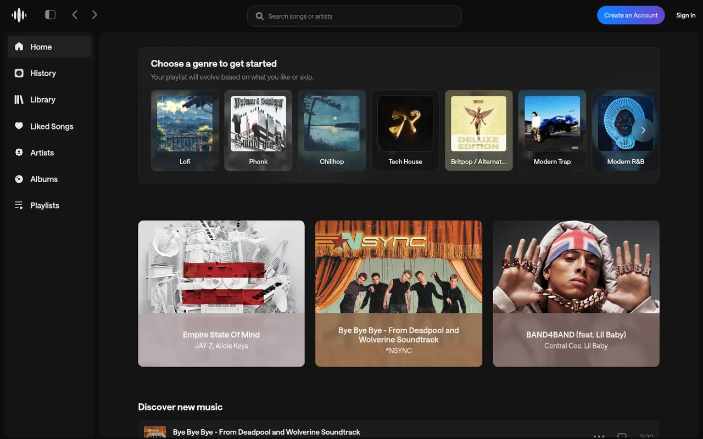Select Home in the sidebar

pyautogui.click(x=49, y=47)
